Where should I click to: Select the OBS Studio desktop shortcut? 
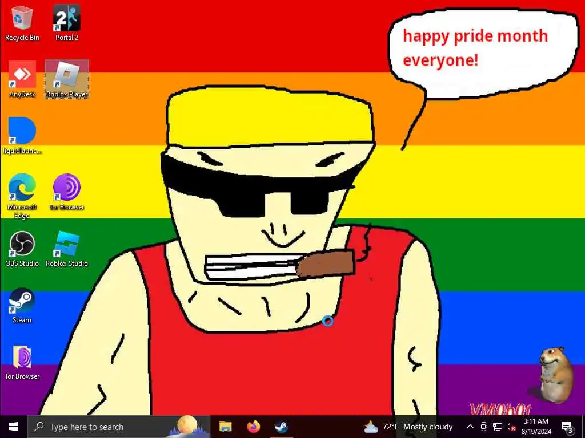22,249
